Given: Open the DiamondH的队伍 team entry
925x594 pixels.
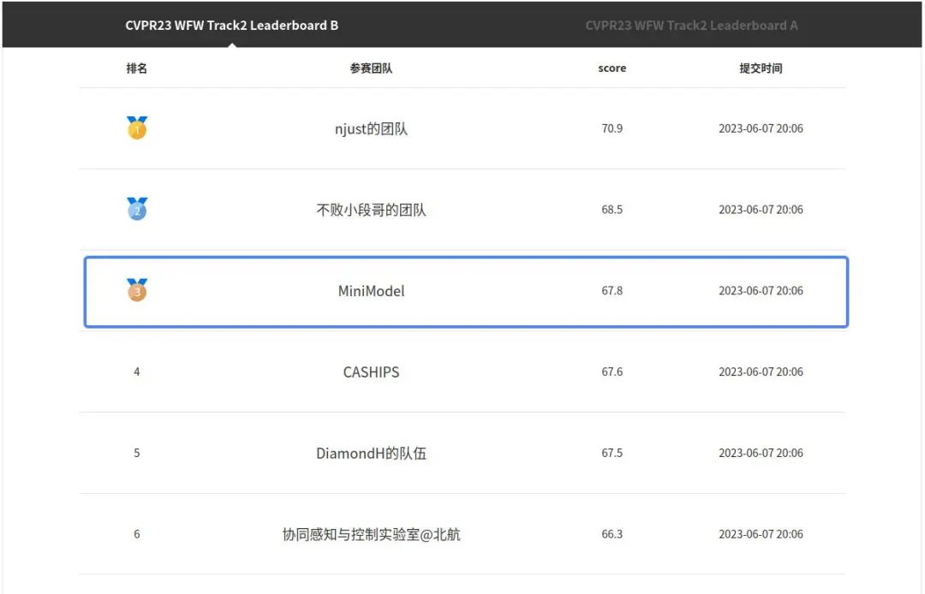Looking at the screenshot, I should [371, 454].
